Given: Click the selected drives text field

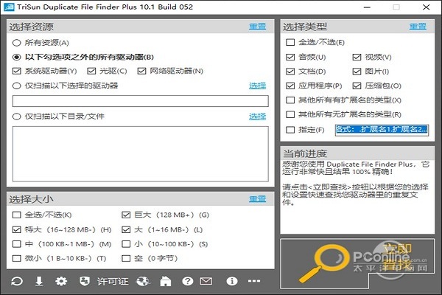Looking at the screenshot, I should pos(141,101).
